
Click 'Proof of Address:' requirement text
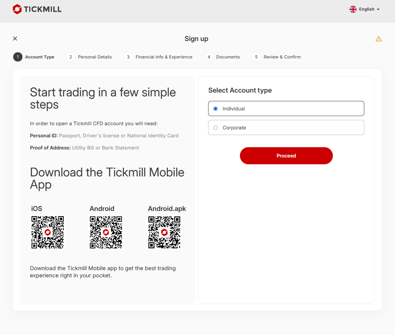50,148
